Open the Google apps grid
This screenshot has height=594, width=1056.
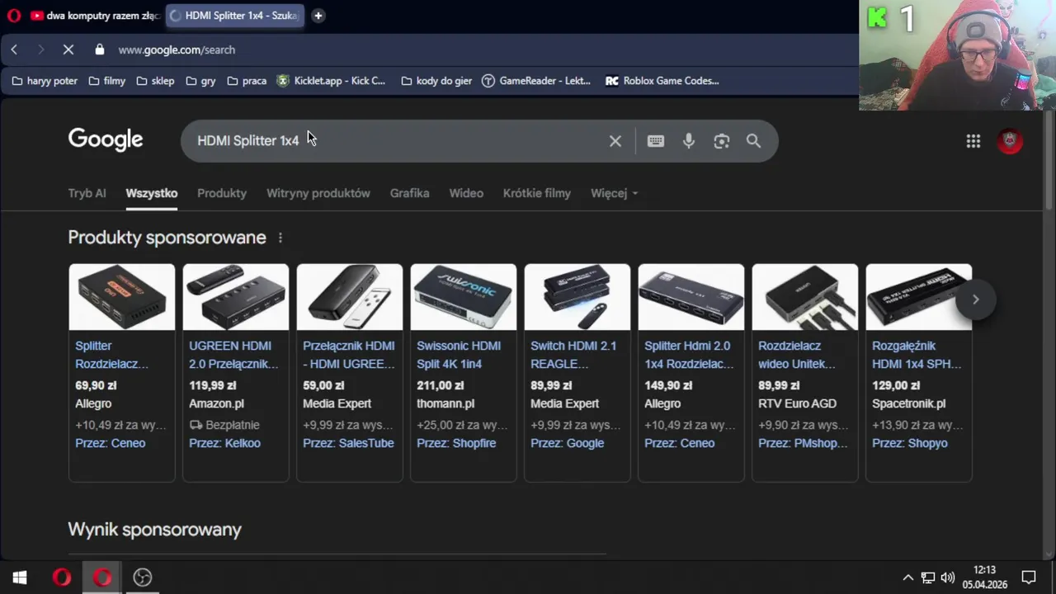pos(973,141)
